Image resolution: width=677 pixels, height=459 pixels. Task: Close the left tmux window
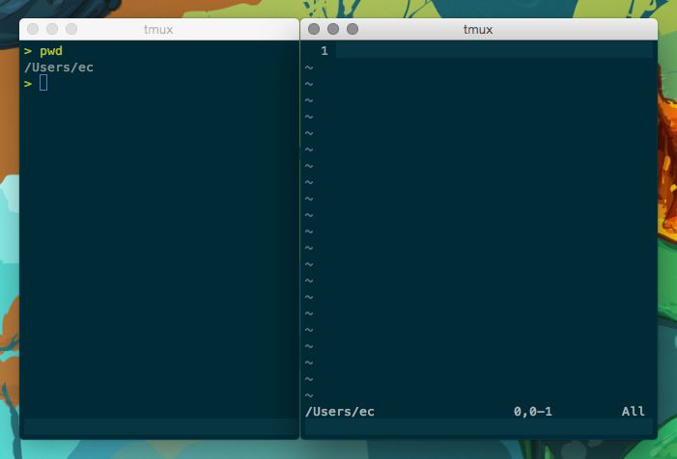pos(33,29)
